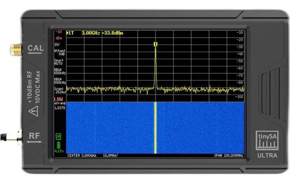
Task: Toggle the LOW input mode indicator
Action: point(58,99)
